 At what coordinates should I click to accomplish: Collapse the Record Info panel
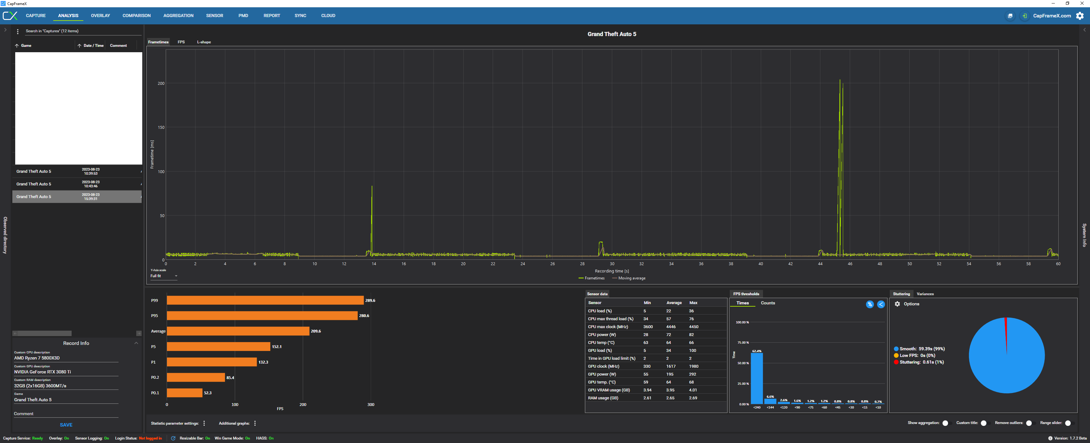pyautogui.click(x=136, y=343)
